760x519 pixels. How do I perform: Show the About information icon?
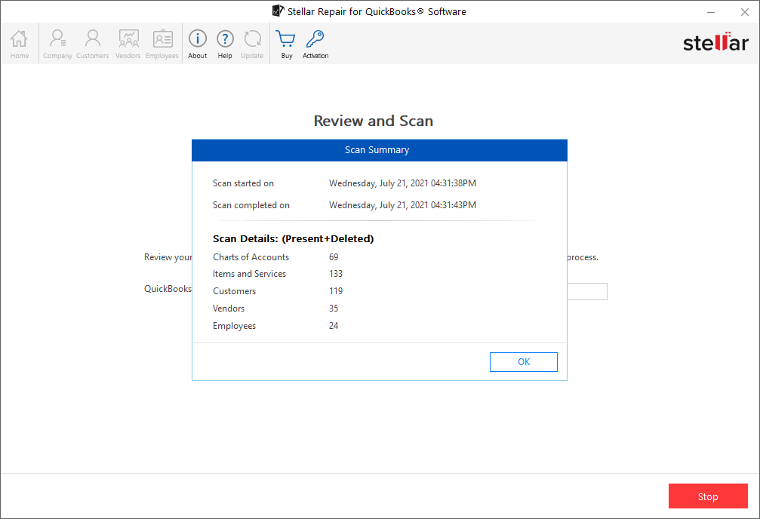click(197, 44)
